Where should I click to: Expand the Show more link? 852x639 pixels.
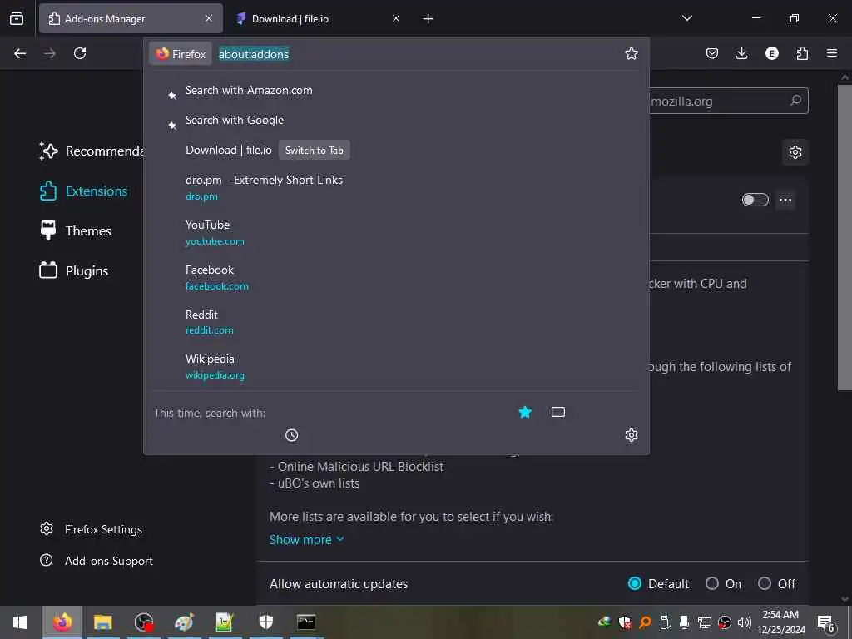306,539
